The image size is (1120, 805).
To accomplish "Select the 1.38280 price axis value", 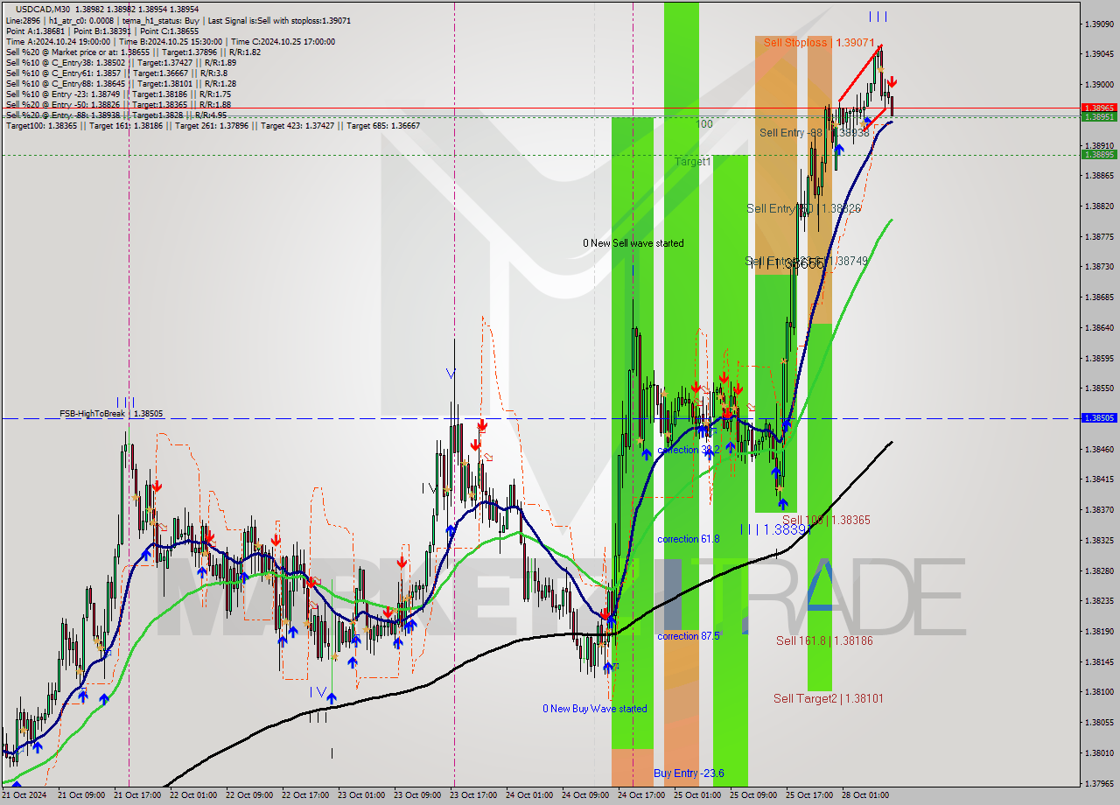I will tap(1098, 571).
